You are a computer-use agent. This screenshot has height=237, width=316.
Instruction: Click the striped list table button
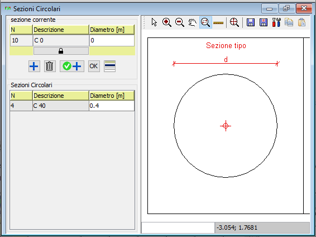[109, 66]
